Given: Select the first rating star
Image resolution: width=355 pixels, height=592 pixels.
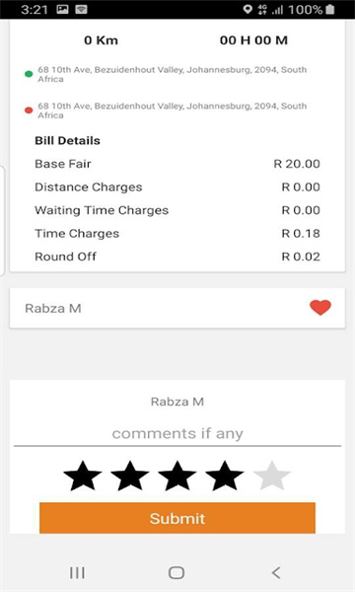Looking at the screenshot, I should pos(83,476).
